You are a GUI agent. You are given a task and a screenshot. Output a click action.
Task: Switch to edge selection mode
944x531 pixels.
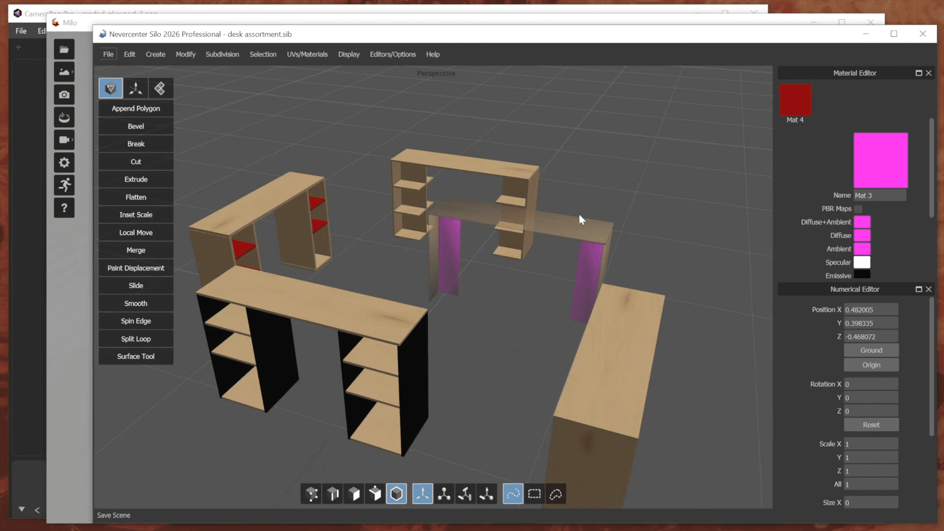coord(332,494)
